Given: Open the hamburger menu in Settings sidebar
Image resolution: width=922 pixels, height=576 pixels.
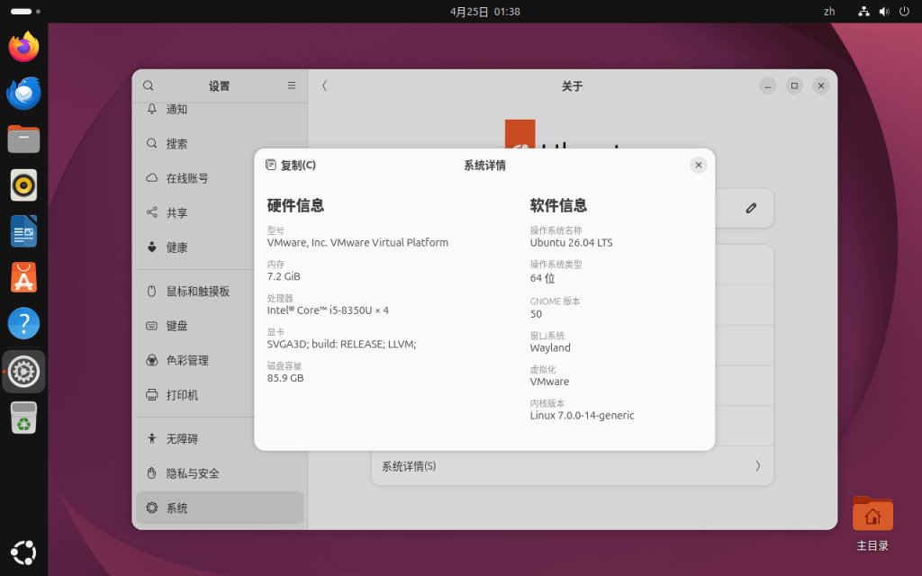Looking at the screenshot, I should click(x=292, y=85).
